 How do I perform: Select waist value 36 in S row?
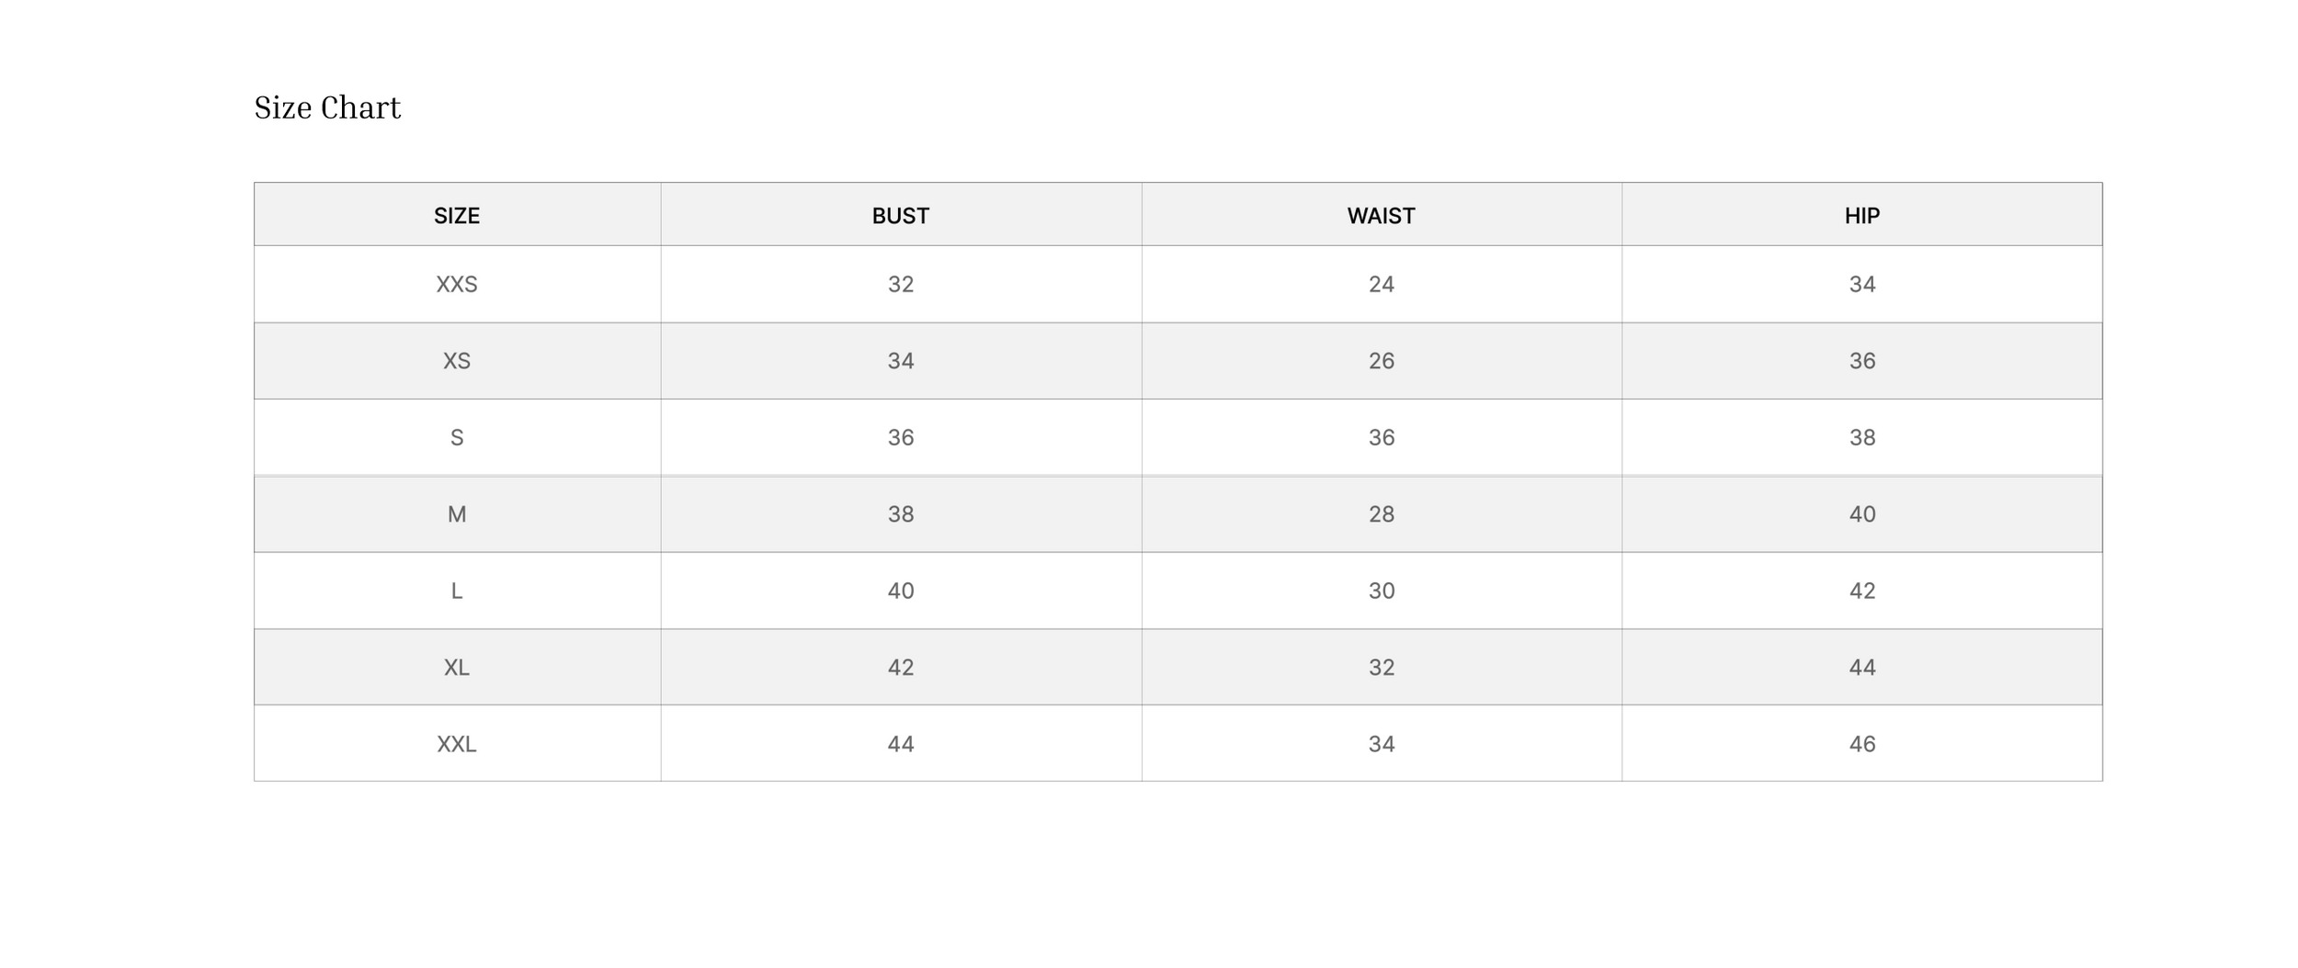[x=1382, y=437]
